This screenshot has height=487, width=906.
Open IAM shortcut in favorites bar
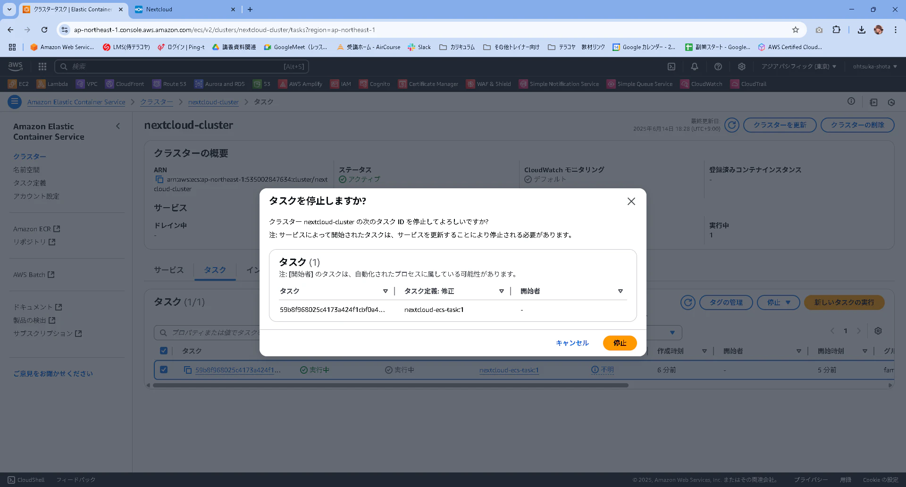(x=341, y=84)
